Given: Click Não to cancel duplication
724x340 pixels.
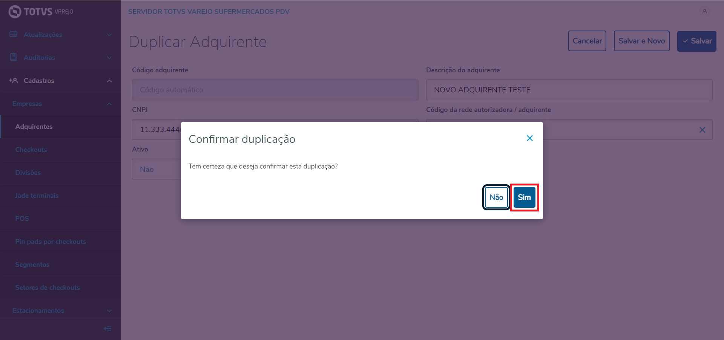Looking at the screenshot, I should pos(496,197).
